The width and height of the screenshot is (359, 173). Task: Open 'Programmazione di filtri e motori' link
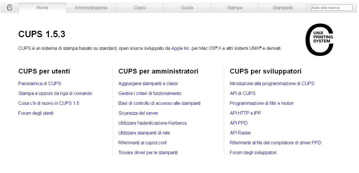tap(261, 103)
